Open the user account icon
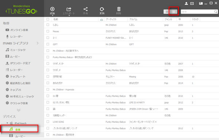This screenshot has width=219, height=140. (186, 3)
